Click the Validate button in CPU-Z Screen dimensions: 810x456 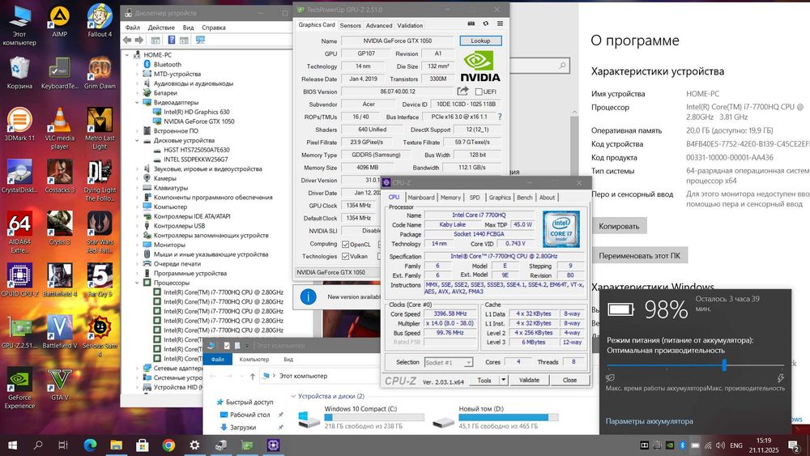pos(529,380)
